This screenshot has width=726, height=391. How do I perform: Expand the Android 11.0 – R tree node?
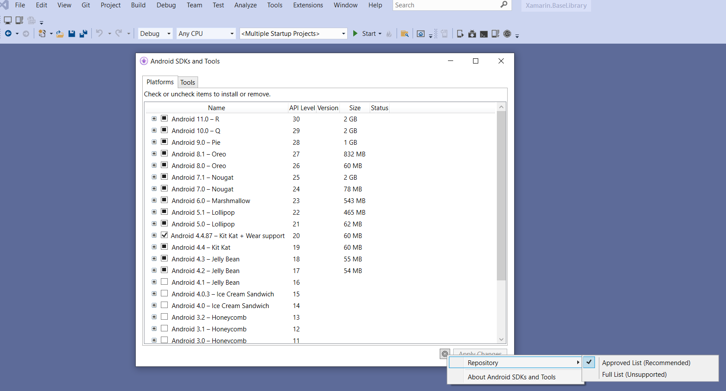[154, 118]
